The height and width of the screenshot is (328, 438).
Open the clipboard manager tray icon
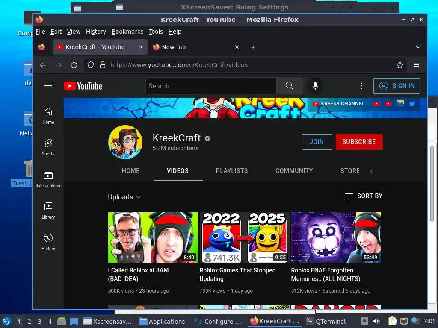pyautogui.click(x=392, y=321)
